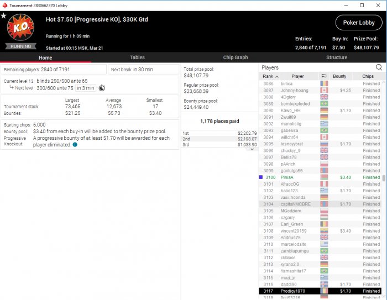Image resolution: width=387 pixels, height=300 pixels.
Task: Switch to the Home tab
Action: click(x=45, y=57)
